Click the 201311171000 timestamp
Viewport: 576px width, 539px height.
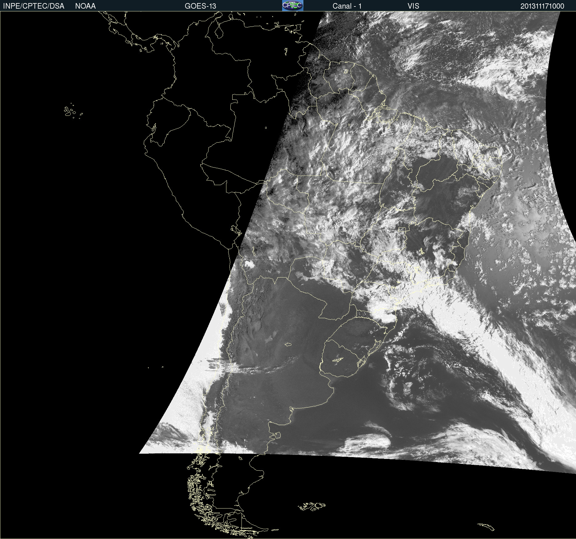(x=542, y=6)
